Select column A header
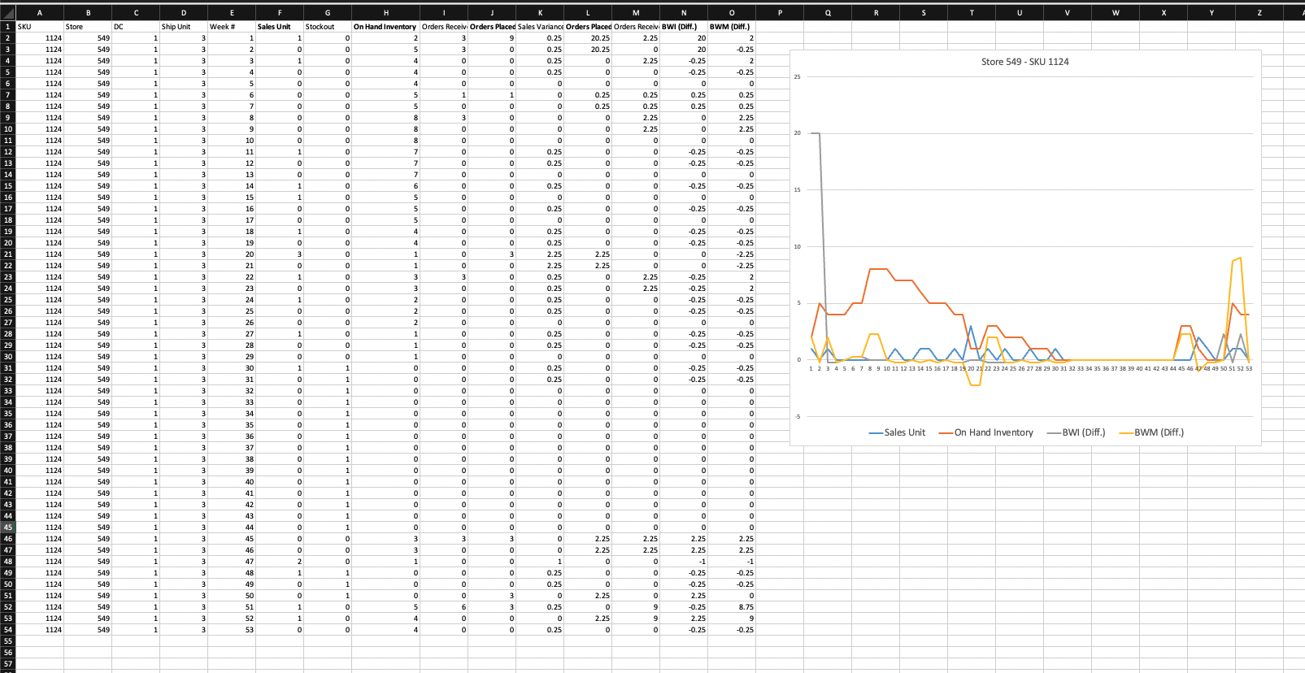This screenshot has width=1305, height=673. [39, 13]
